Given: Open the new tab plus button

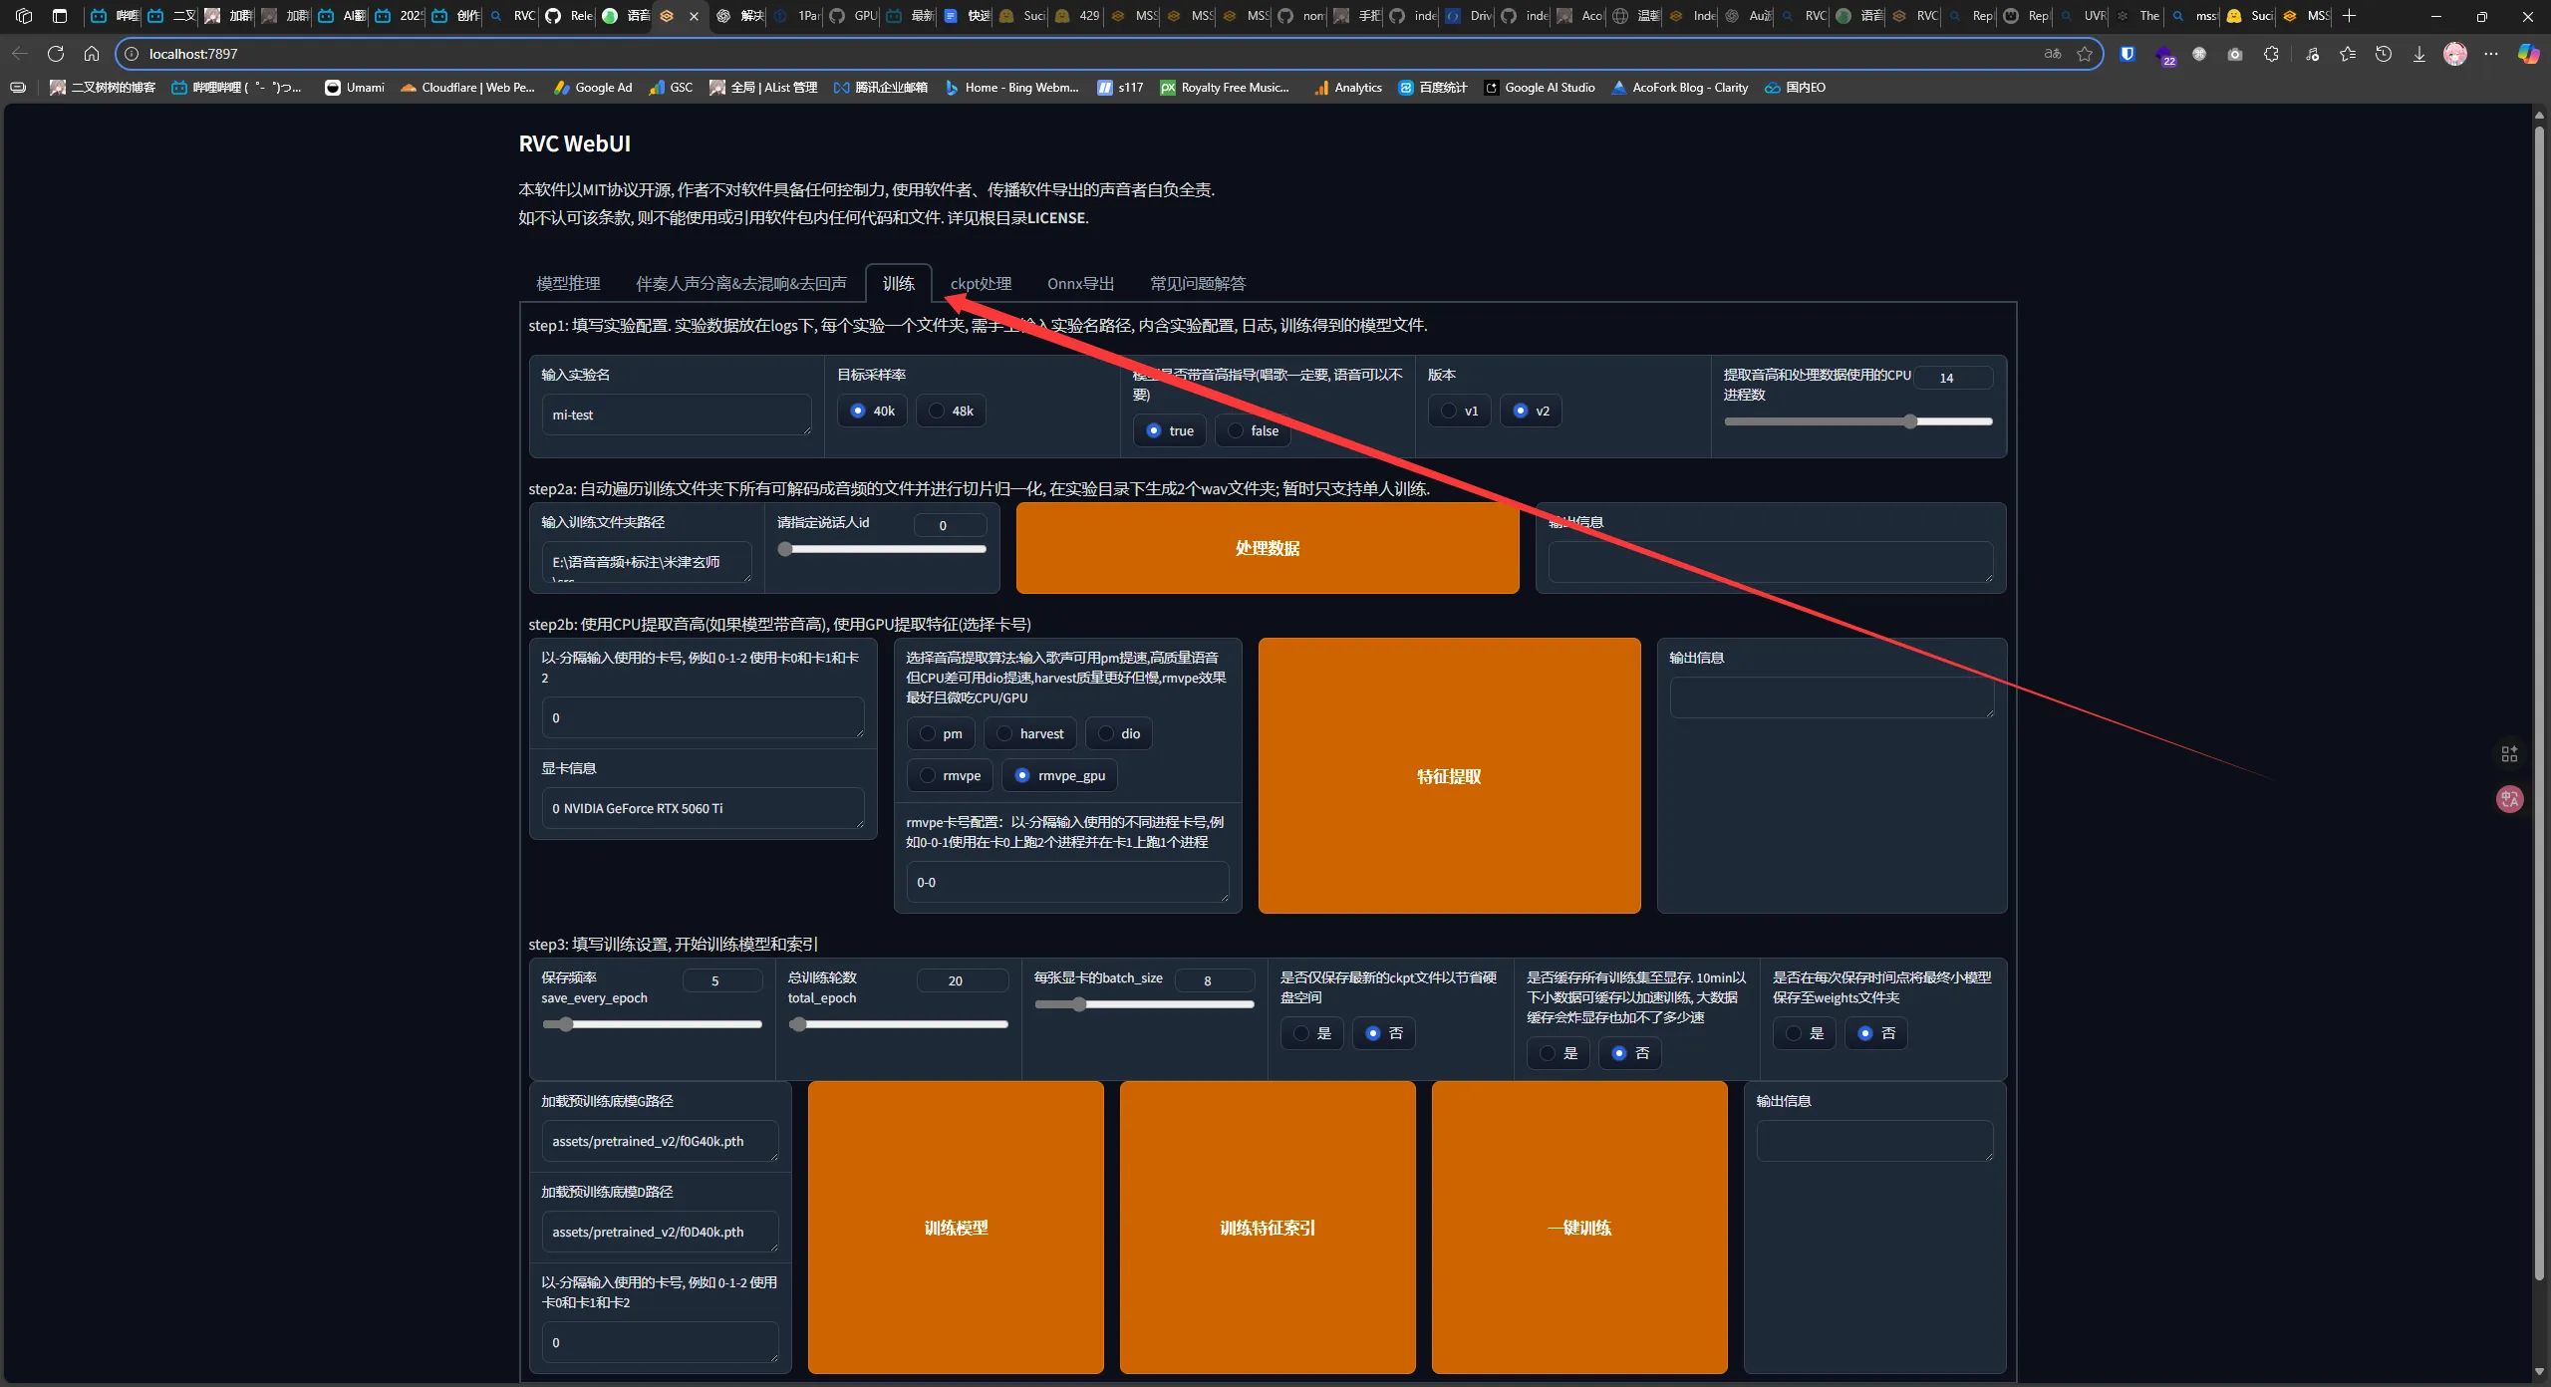Looking at the screenshot, I should coord(2350,16).
